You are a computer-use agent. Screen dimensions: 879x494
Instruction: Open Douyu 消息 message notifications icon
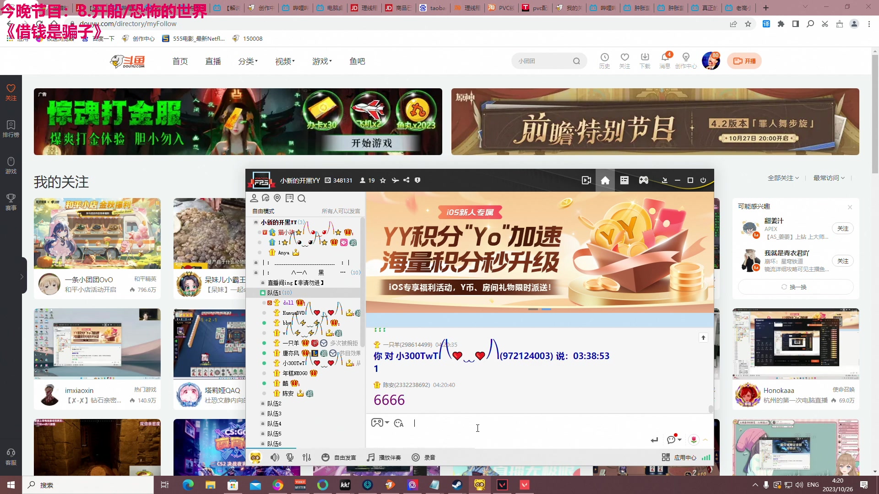click(x=664, y=60)
